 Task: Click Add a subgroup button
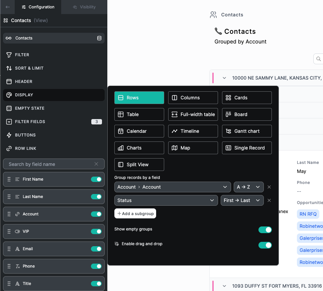coord(135,213)
